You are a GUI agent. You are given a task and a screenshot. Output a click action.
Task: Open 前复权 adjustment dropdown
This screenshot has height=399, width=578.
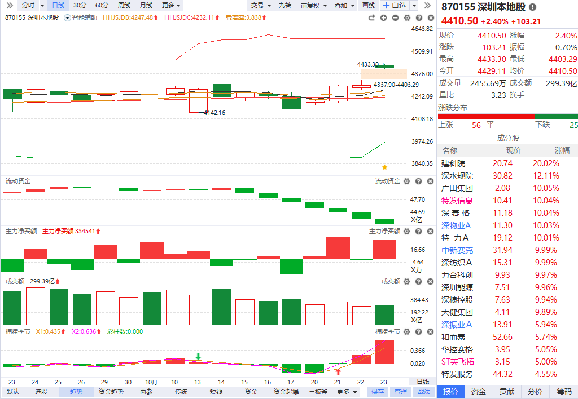coord(314,5)
